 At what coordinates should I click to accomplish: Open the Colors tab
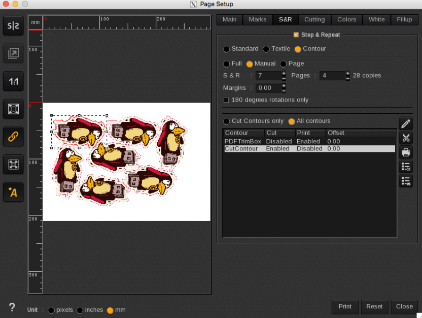point(346,19)
